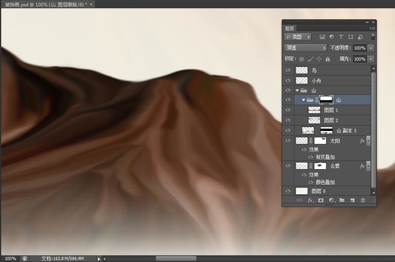Click the link layers icon
The image size is (395, 262).
(x=300, y=200)
